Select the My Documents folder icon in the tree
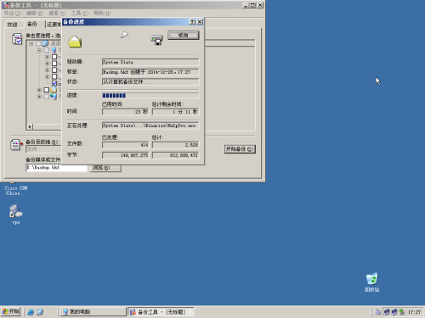 (x=54, y=90)
